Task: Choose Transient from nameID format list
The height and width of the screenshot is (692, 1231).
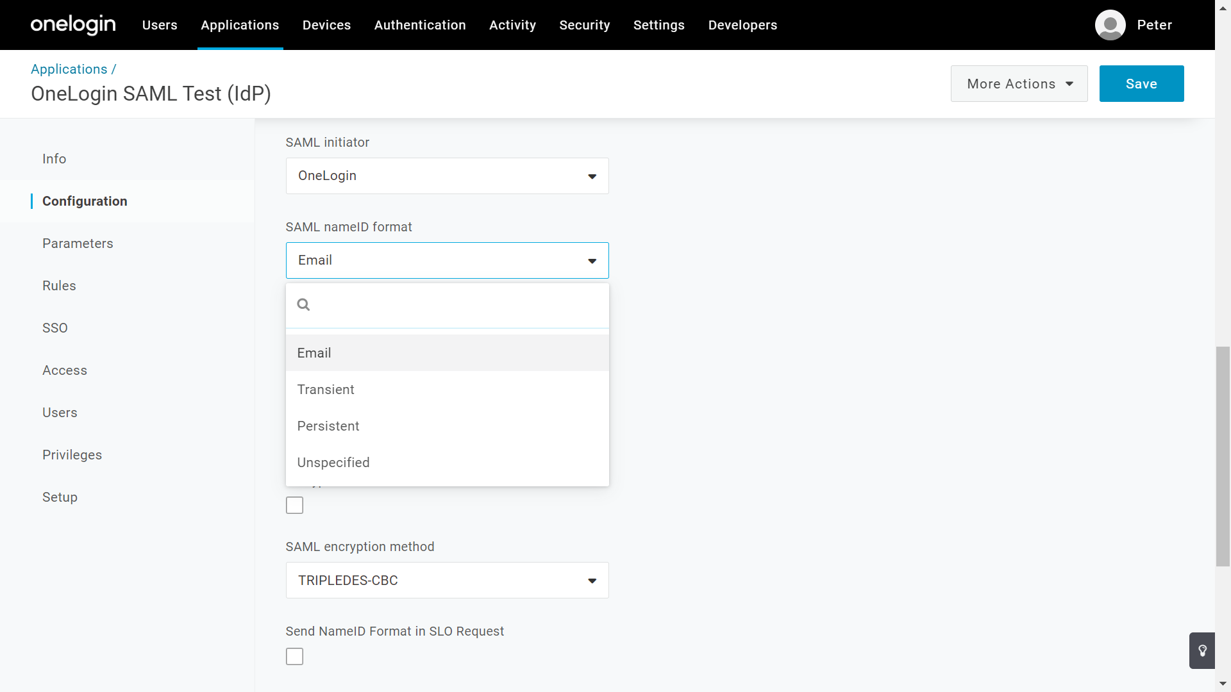Action: click(x=326, y=390)
